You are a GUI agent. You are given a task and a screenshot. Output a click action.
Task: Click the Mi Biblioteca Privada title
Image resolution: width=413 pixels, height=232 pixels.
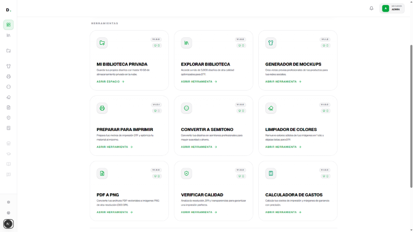pyautogui.click(x=122, y=64)
